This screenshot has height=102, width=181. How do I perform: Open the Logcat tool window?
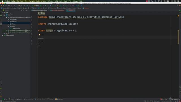coord(18,99)
